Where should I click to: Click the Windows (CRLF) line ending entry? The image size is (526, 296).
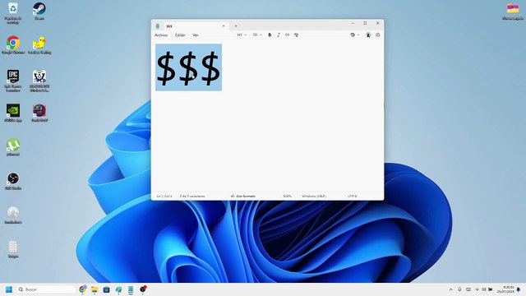[x=314, y=196]
